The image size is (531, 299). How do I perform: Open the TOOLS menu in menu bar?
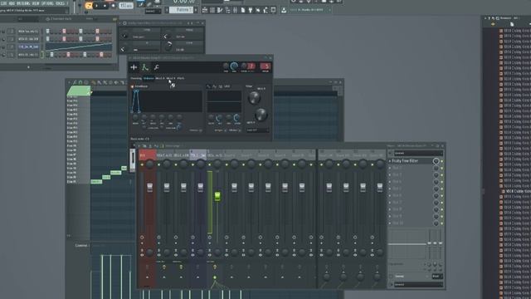point(60,3)
